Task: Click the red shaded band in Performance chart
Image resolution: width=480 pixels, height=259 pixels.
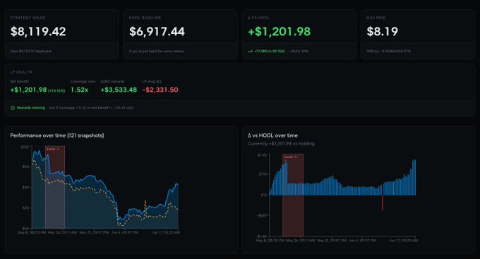Action: [x=55, y=187]
